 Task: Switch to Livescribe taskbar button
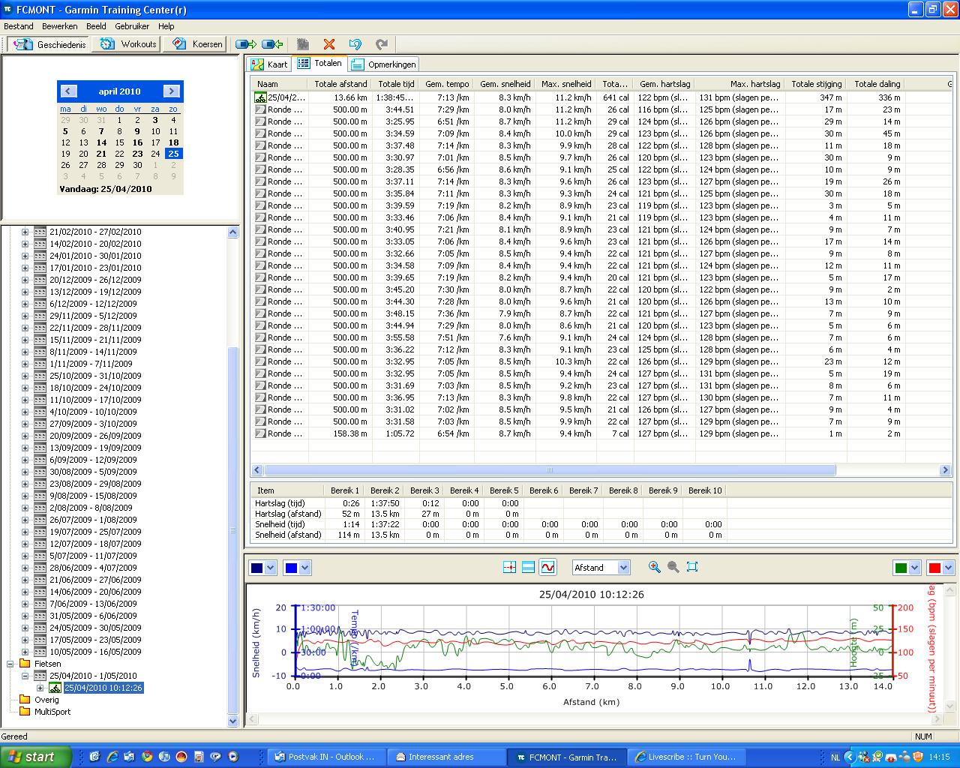tap(685, 757)
